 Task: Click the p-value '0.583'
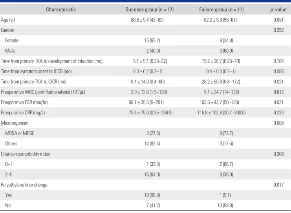coord(278,72)
